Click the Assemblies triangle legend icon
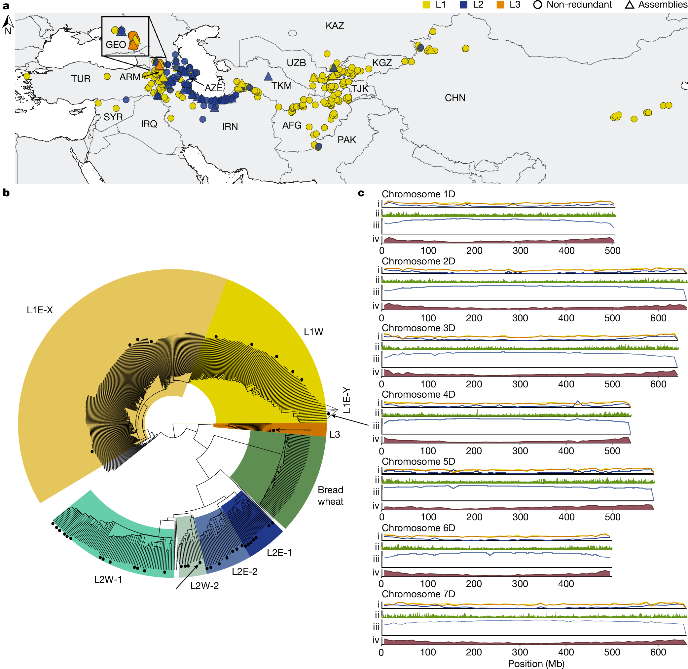Image resolution: width=688 pixels, height=669 pixels. (x=630, y=5)
